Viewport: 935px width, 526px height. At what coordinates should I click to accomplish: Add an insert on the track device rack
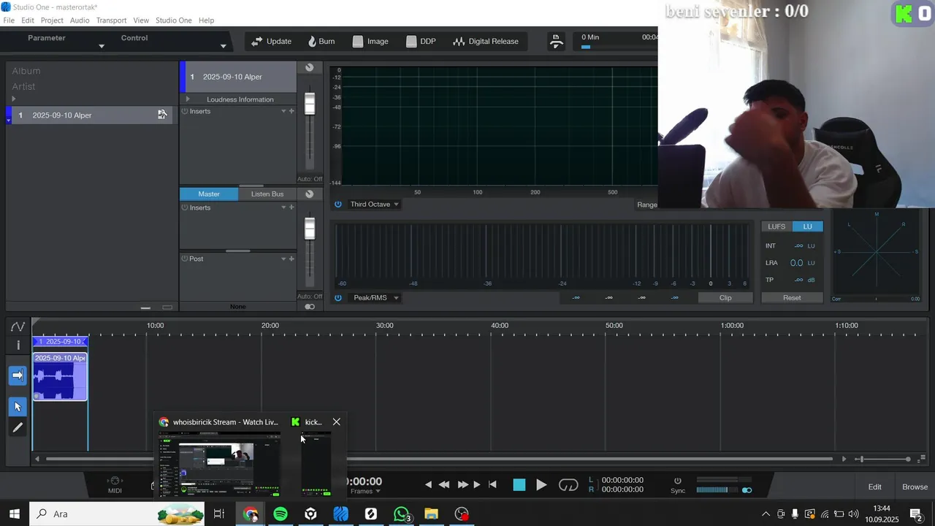[291, 111]
